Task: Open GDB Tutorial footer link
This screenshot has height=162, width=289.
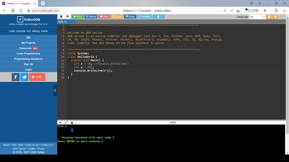Action: coord(19,148)
